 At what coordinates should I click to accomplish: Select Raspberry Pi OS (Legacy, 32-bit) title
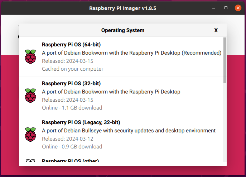coord(81,122)
